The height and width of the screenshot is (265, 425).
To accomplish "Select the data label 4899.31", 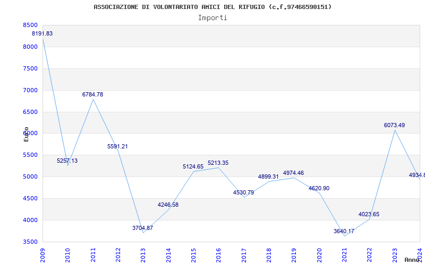I will [x=268, y=177].
